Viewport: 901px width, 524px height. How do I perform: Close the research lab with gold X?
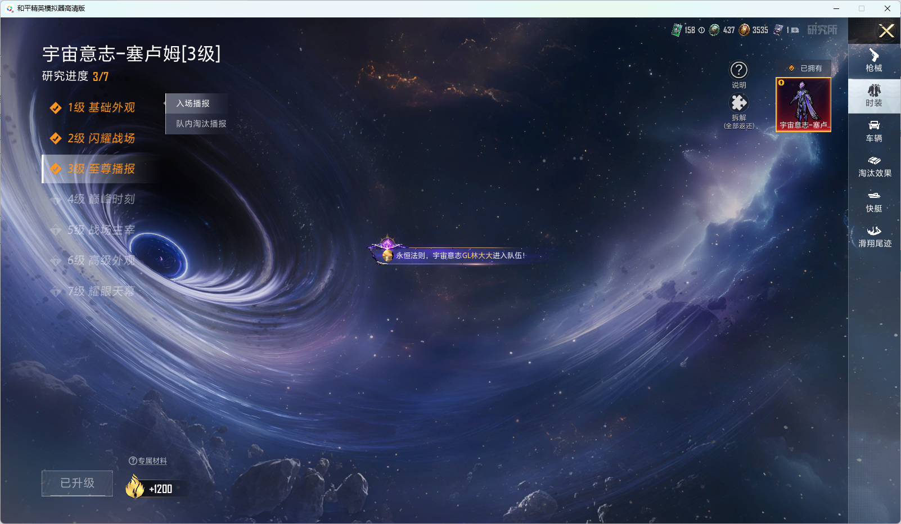pyautogui.click(x=886, y=31)
